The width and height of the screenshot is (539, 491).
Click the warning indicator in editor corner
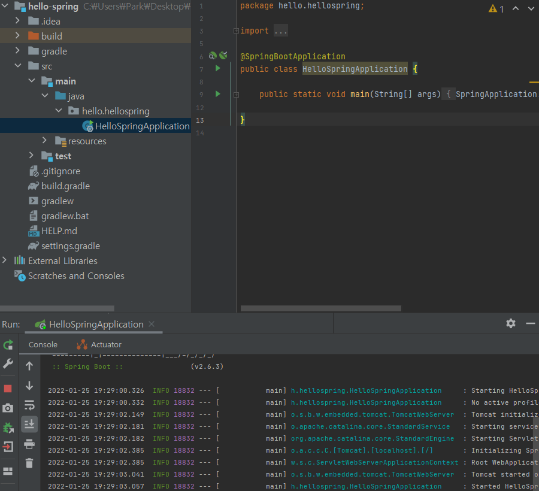[x=496, y=8]
